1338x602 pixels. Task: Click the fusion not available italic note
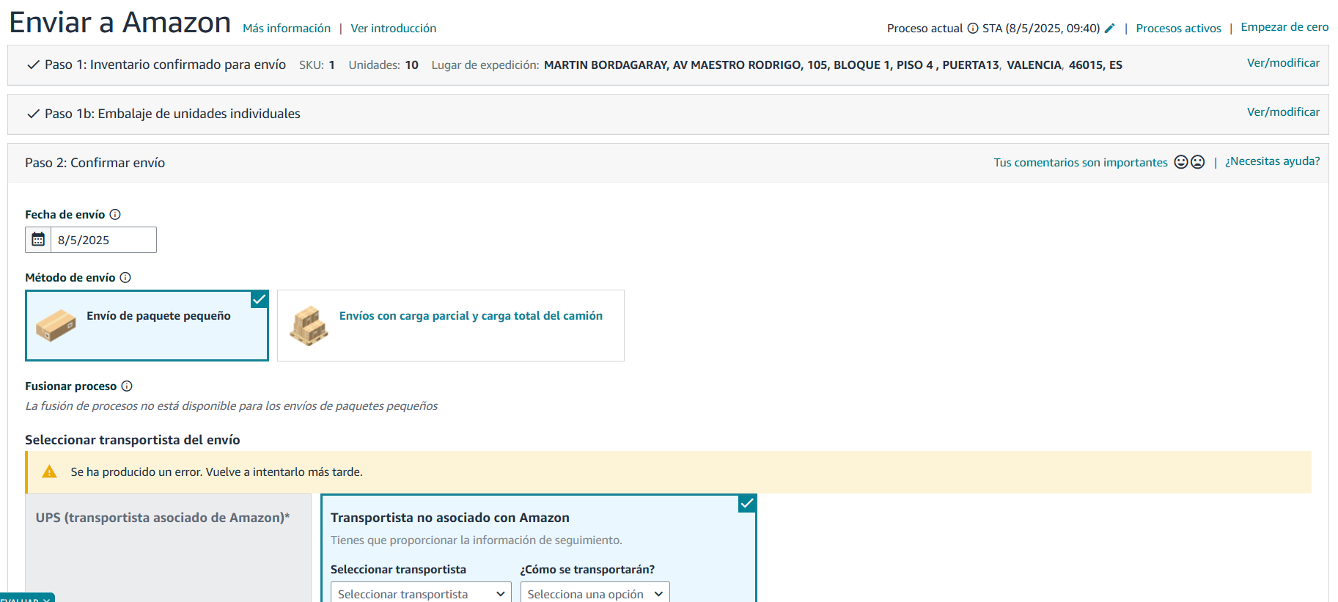point(232,406)
